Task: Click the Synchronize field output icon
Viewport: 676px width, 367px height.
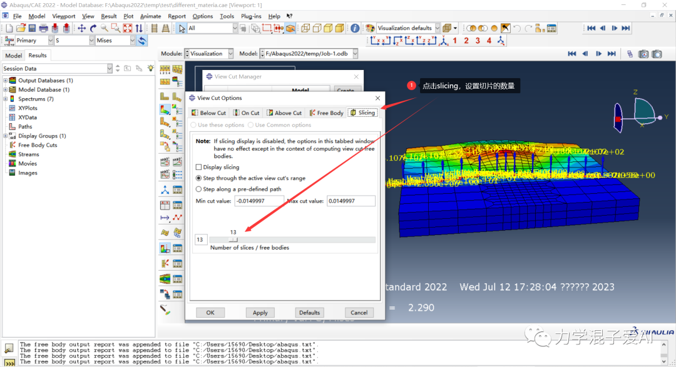Action: tap(142, 41)
